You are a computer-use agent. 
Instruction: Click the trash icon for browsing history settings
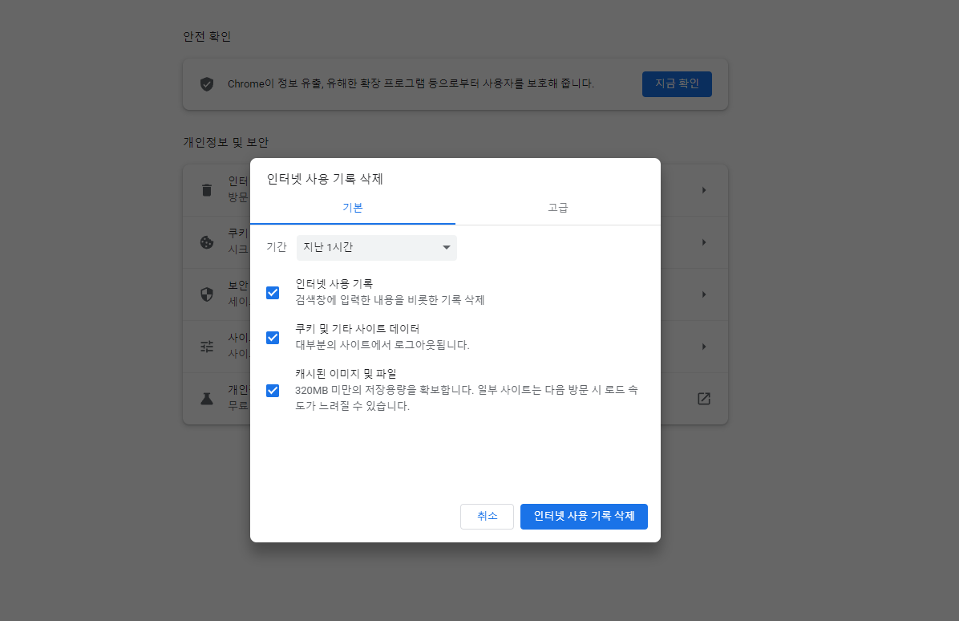pyautogui.click(x=207, y=189)
